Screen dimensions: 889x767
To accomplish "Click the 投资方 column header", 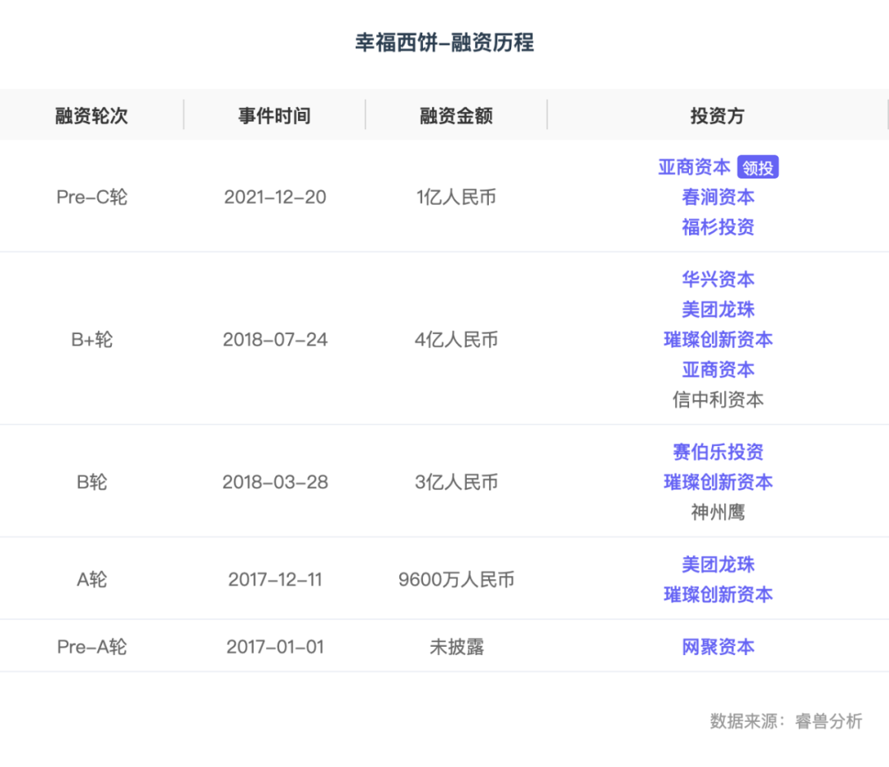I will (x=718, y=115).
